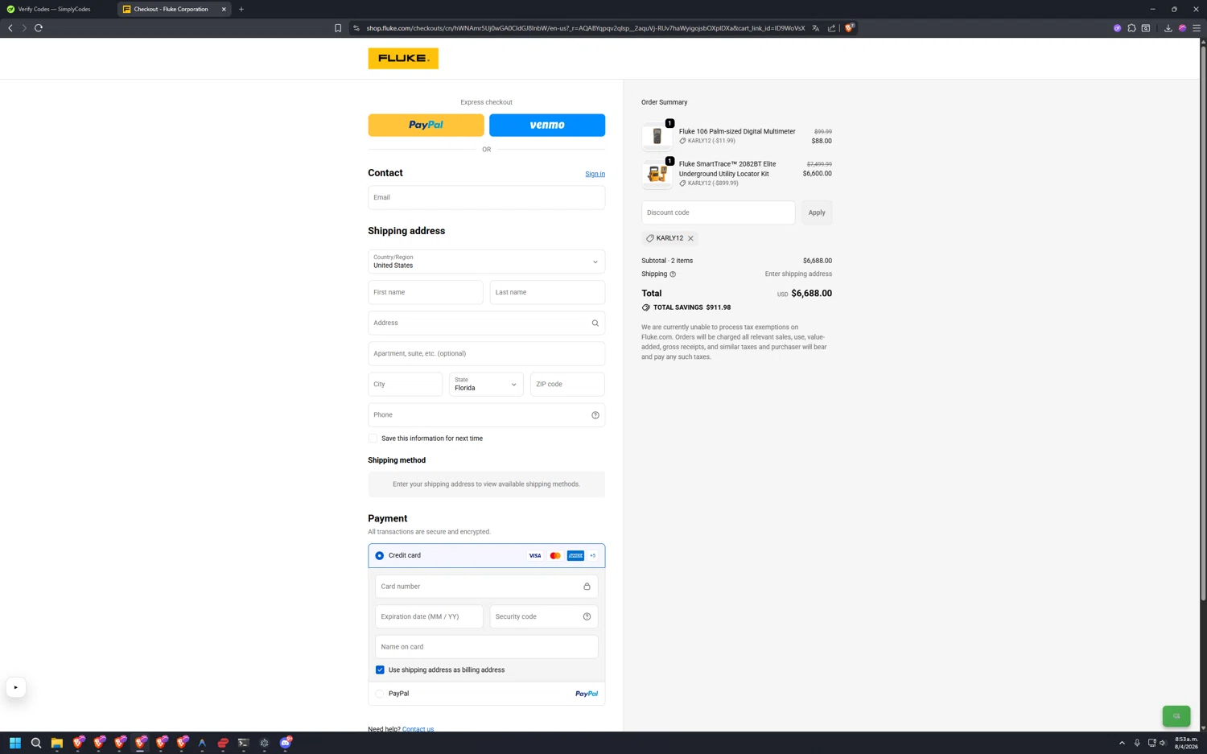1207x754 pixels.
Task: Switch to Verify Codes SimplyCodes tab
Action: click(55, 9)
